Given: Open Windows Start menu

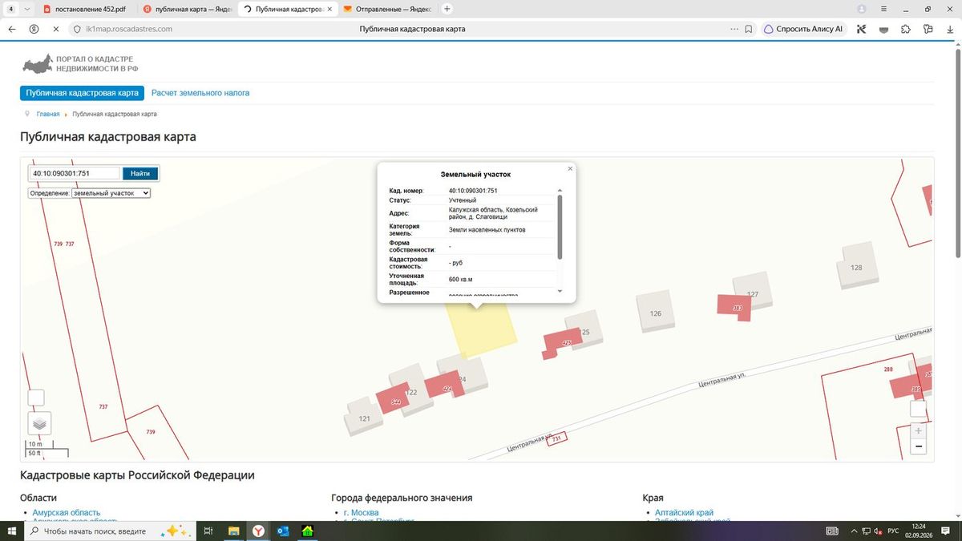Looking at the screenshot, I should click(x=12, y=531).
